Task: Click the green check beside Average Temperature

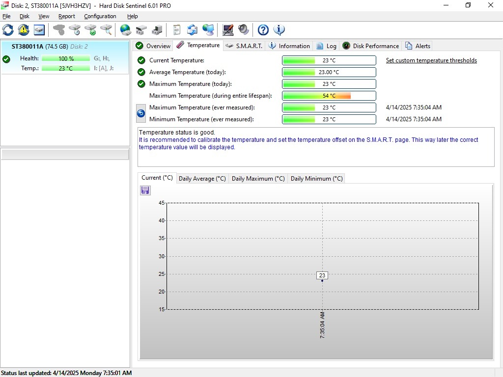Action: point(141,72)
